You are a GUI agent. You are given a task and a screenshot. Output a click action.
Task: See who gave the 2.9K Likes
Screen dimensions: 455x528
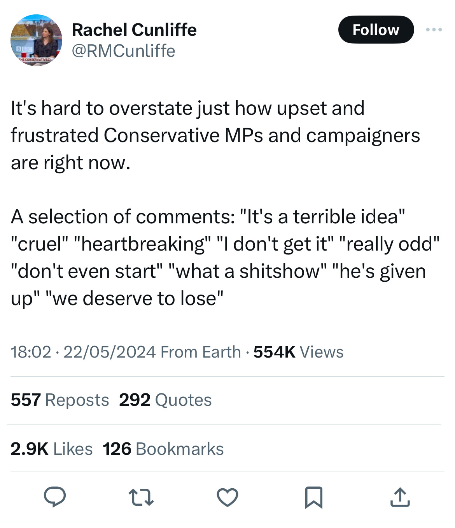[x=52, y=449]
